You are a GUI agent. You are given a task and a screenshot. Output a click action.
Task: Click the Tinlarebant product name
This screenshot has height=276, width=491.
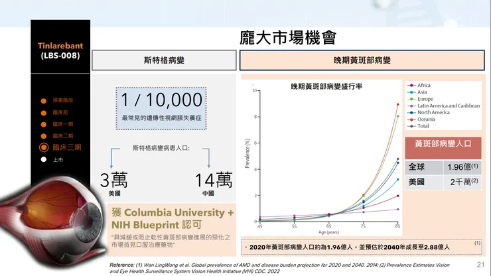[x=60, y=46]
